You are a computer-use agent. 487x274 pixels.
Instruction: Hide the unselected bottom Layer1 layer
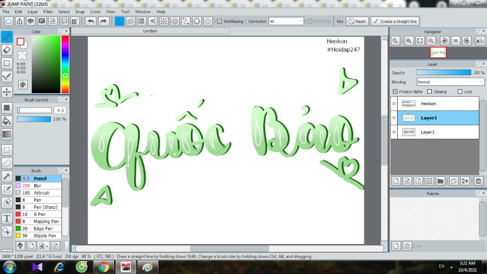(x=394, y=132)
